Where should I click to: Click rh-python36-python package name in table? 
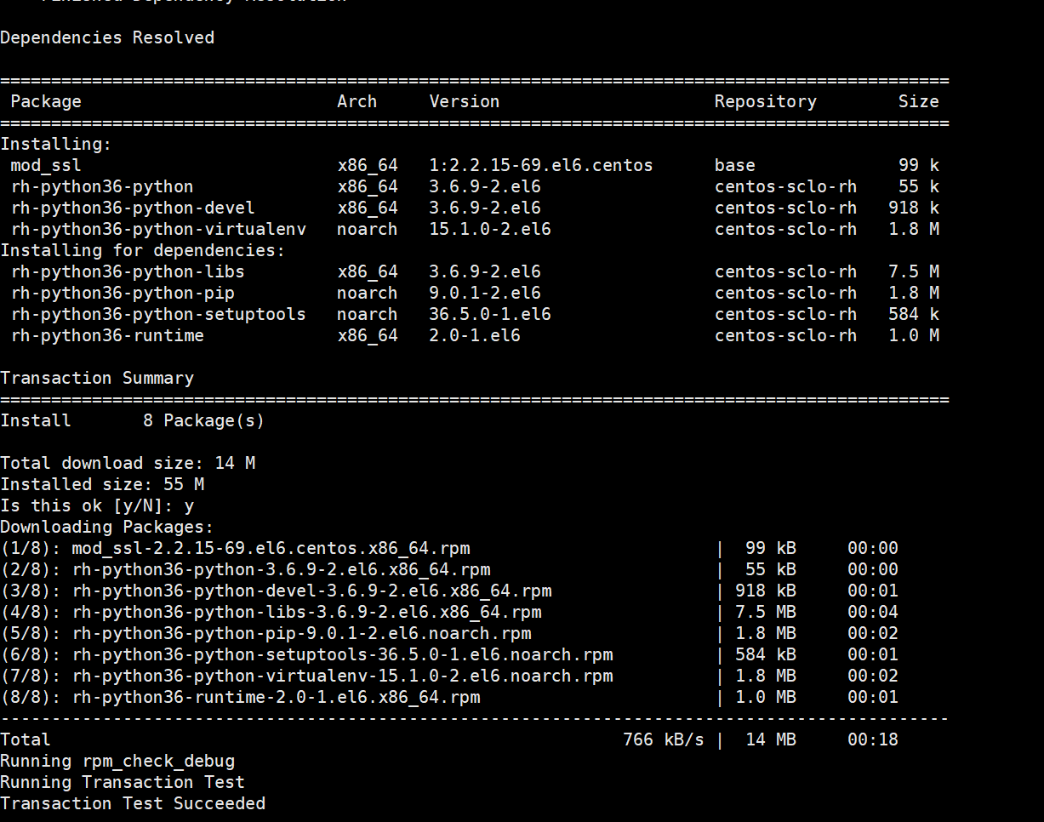click(102, 186)
